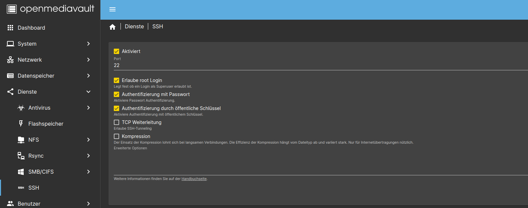
Task: Select SSH in the sidebar
Action: tap(34, 188)
